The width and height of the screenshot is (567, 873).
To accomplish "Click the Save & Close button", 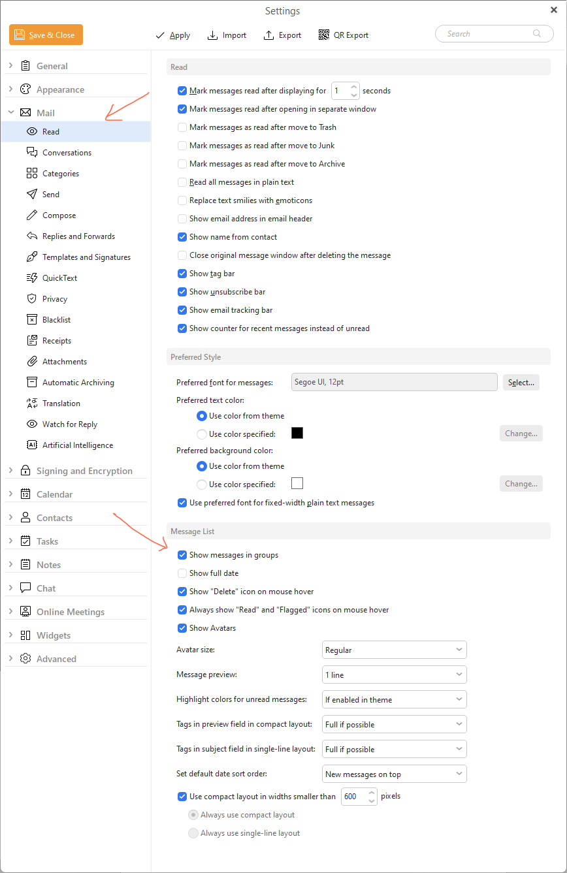I will click(46, 35).
